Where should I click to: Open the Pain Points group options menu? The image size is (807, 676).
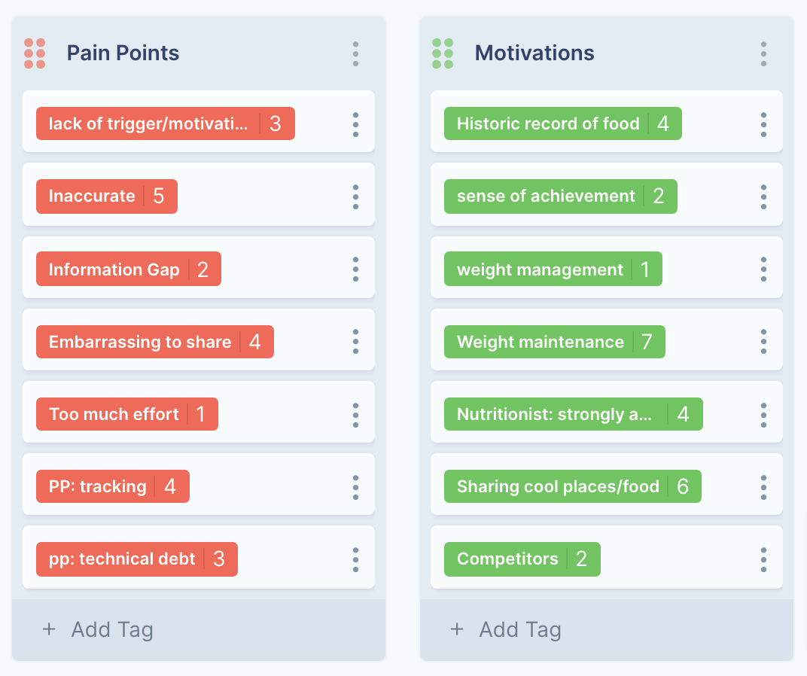click(355, 53)
